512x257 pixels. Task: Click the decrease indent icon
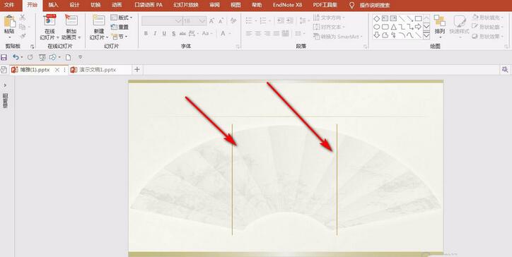[280, 20]
